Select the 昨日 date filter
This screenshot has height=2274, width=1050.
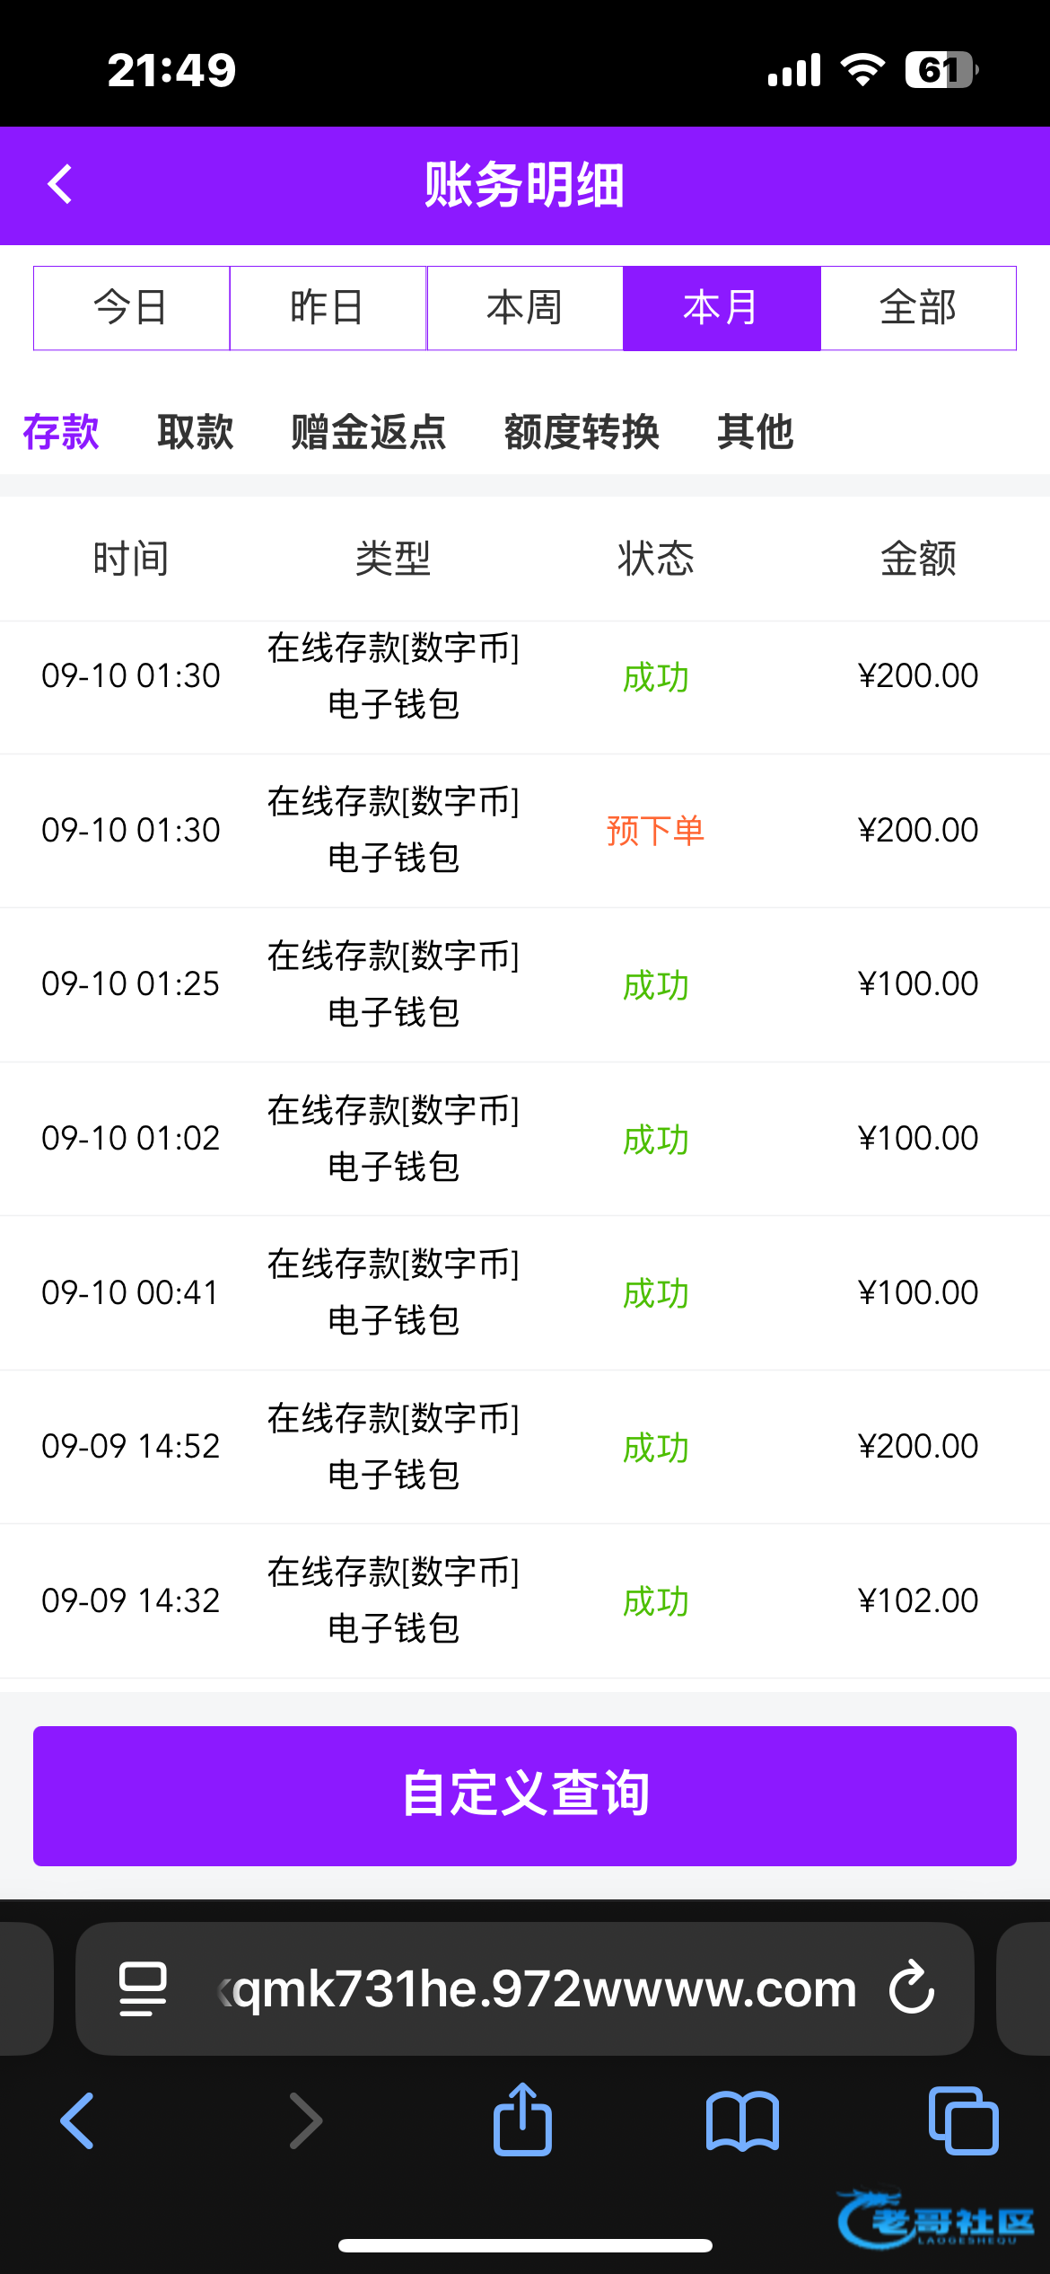[328, 308]
